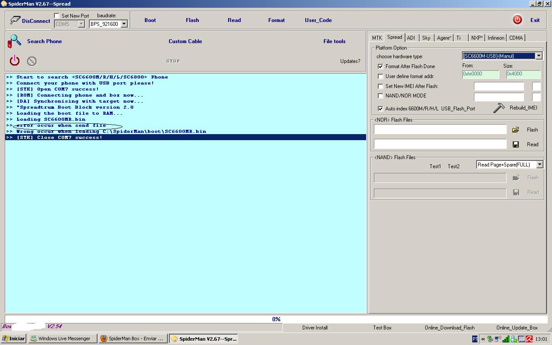Viewport: 552px width, 345px height.
Task: Uncheck Auto index 6600M/R/H/L USB_Flash_Port
Action: (380, 109)
